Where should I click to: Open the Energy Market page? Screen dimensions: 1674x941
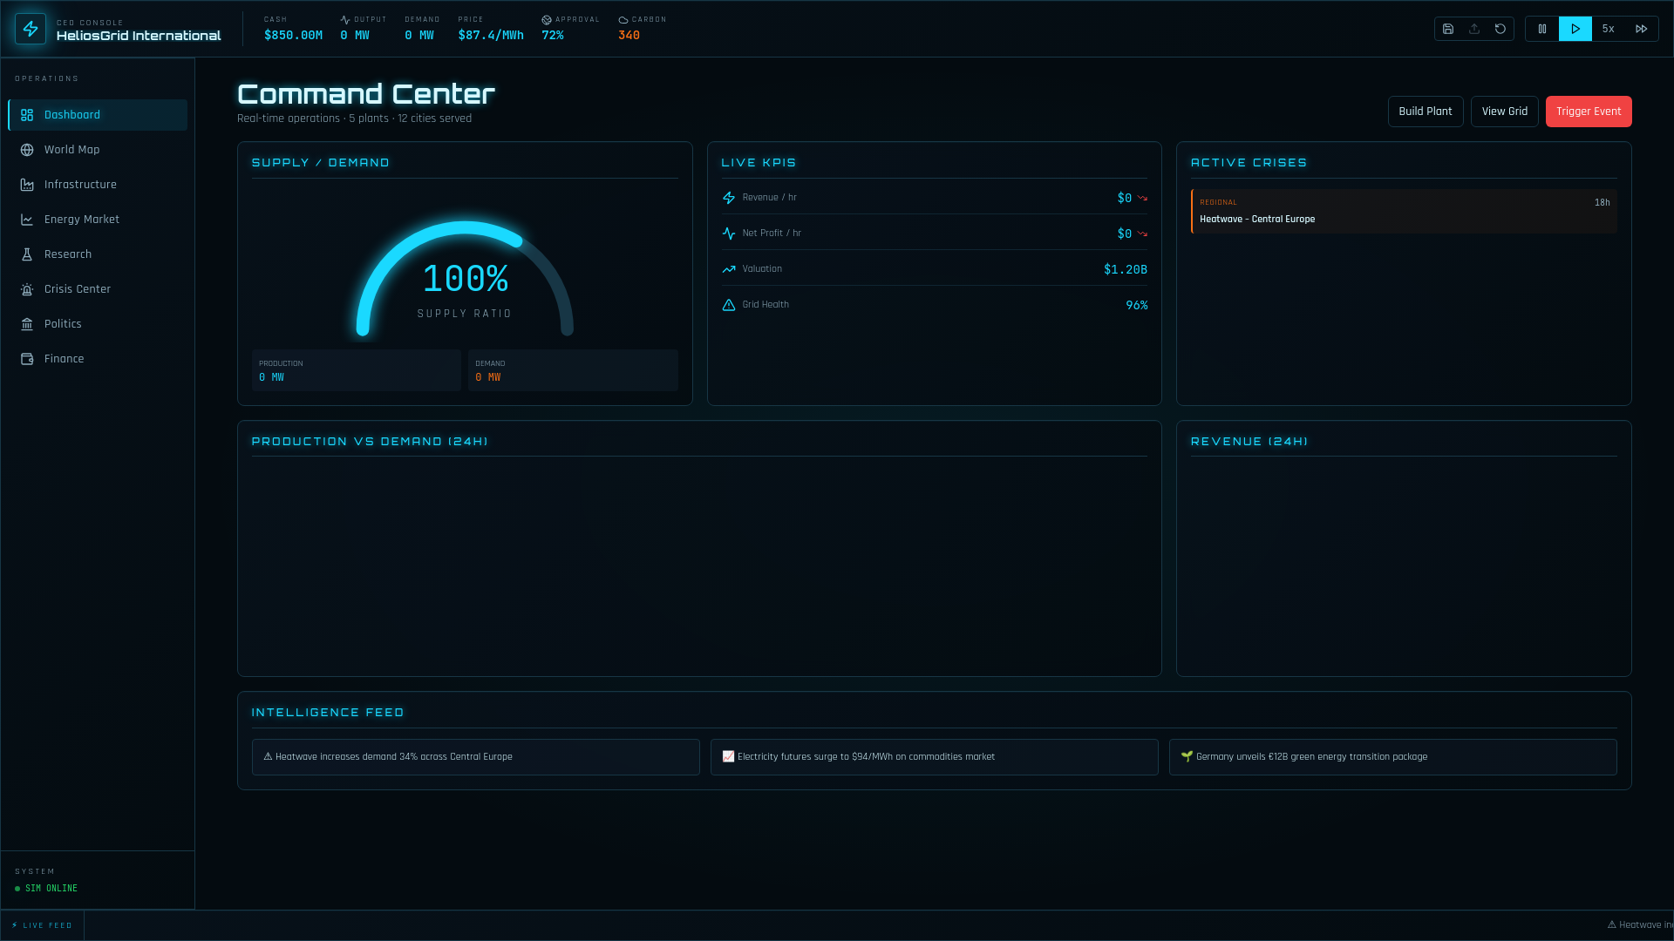pyautogui.click(x=98, y=220)
